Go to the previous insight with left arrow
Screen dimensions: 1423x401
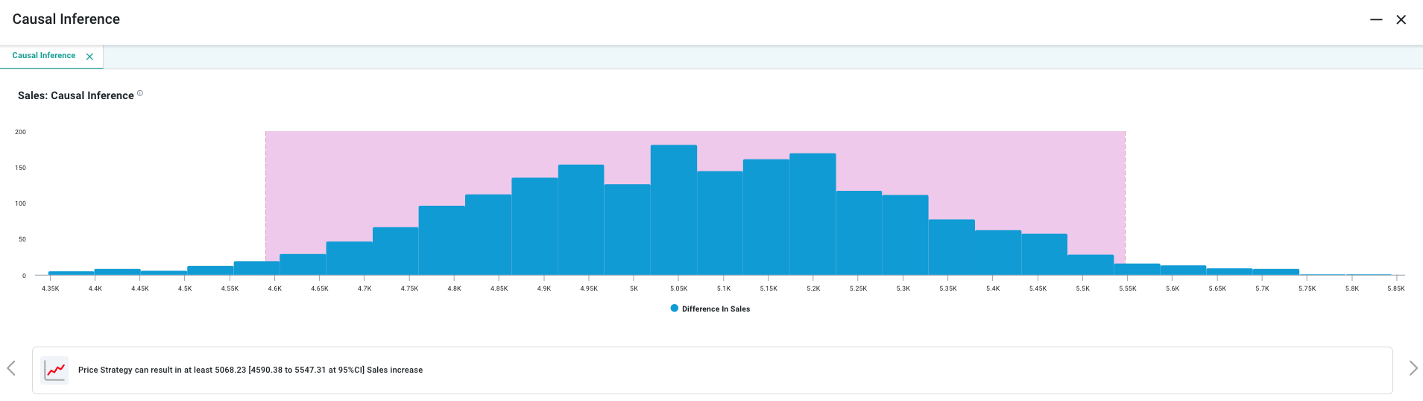[x=11, y=368]
